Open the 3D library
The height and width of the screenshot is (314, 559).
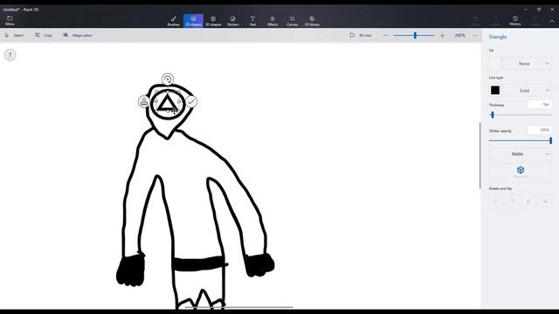312,21
